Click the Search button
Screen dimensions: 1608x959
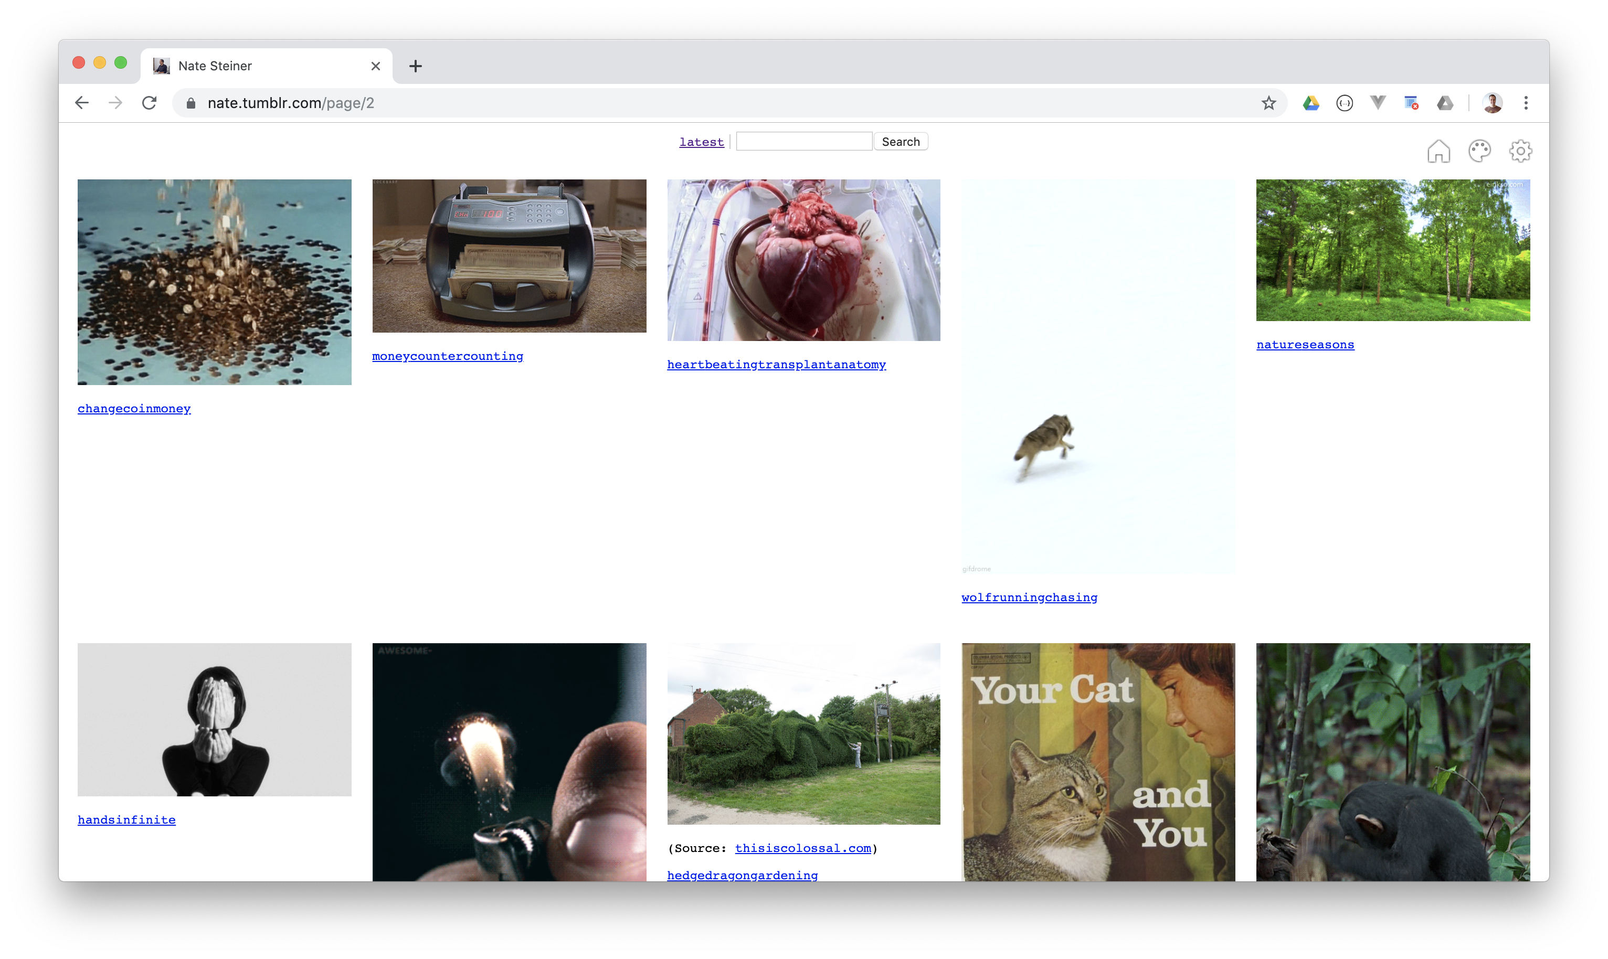tap(900, 142)
